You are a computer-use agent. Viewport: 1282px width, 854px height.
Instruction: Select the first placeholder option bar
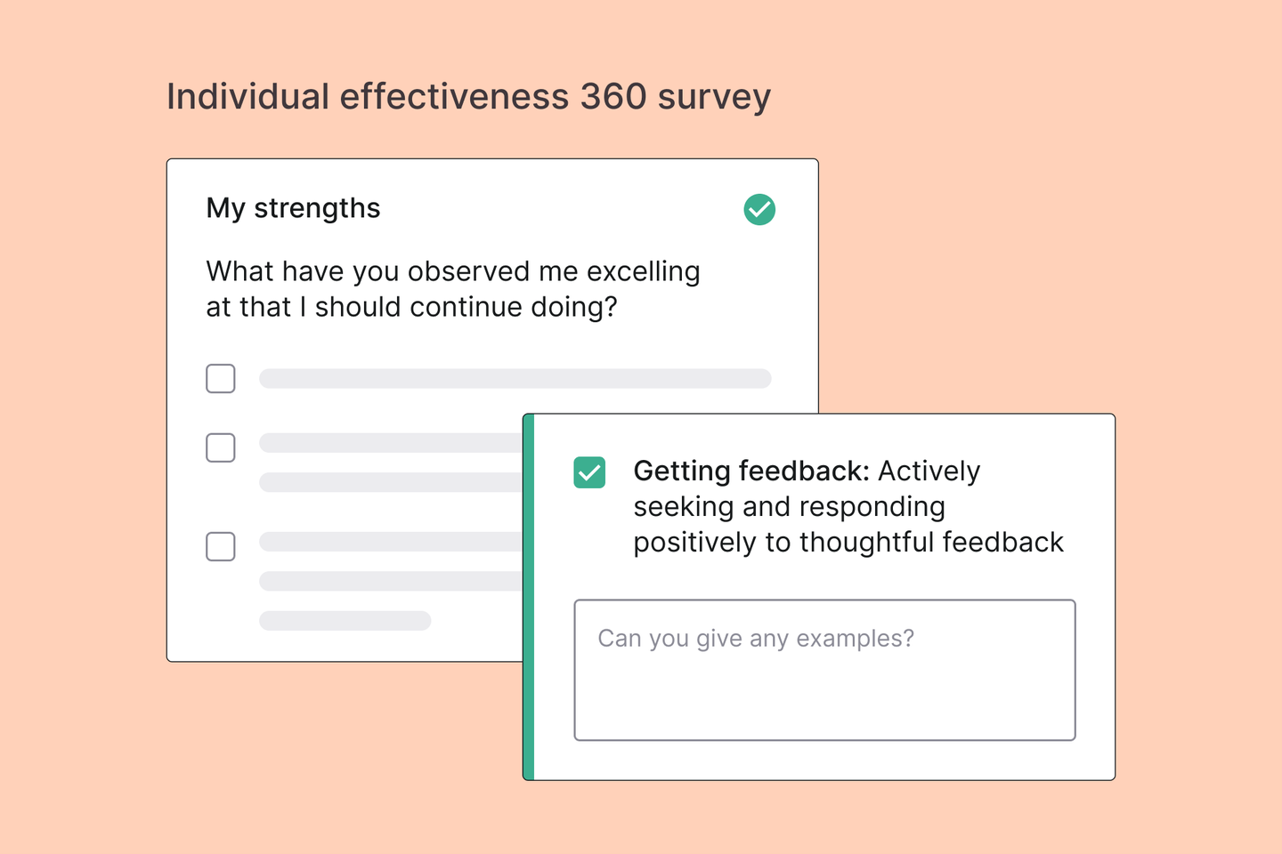point(515,378)
